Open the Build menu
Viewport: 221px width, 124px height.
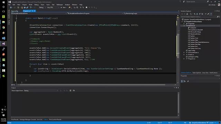coord(31,4)
